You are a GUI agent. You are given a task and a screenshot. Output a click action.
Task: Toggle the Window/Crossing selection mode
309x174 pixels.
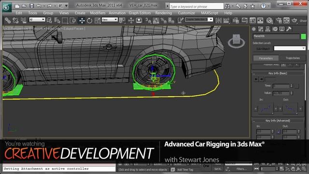tap(73, 20)
